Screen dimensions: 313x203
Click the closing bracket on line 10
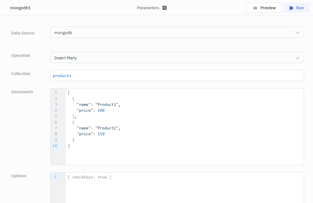[69, 146]
